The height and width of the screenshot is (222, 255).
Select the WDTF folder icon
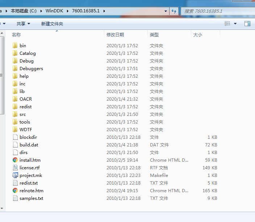point(15,129)
